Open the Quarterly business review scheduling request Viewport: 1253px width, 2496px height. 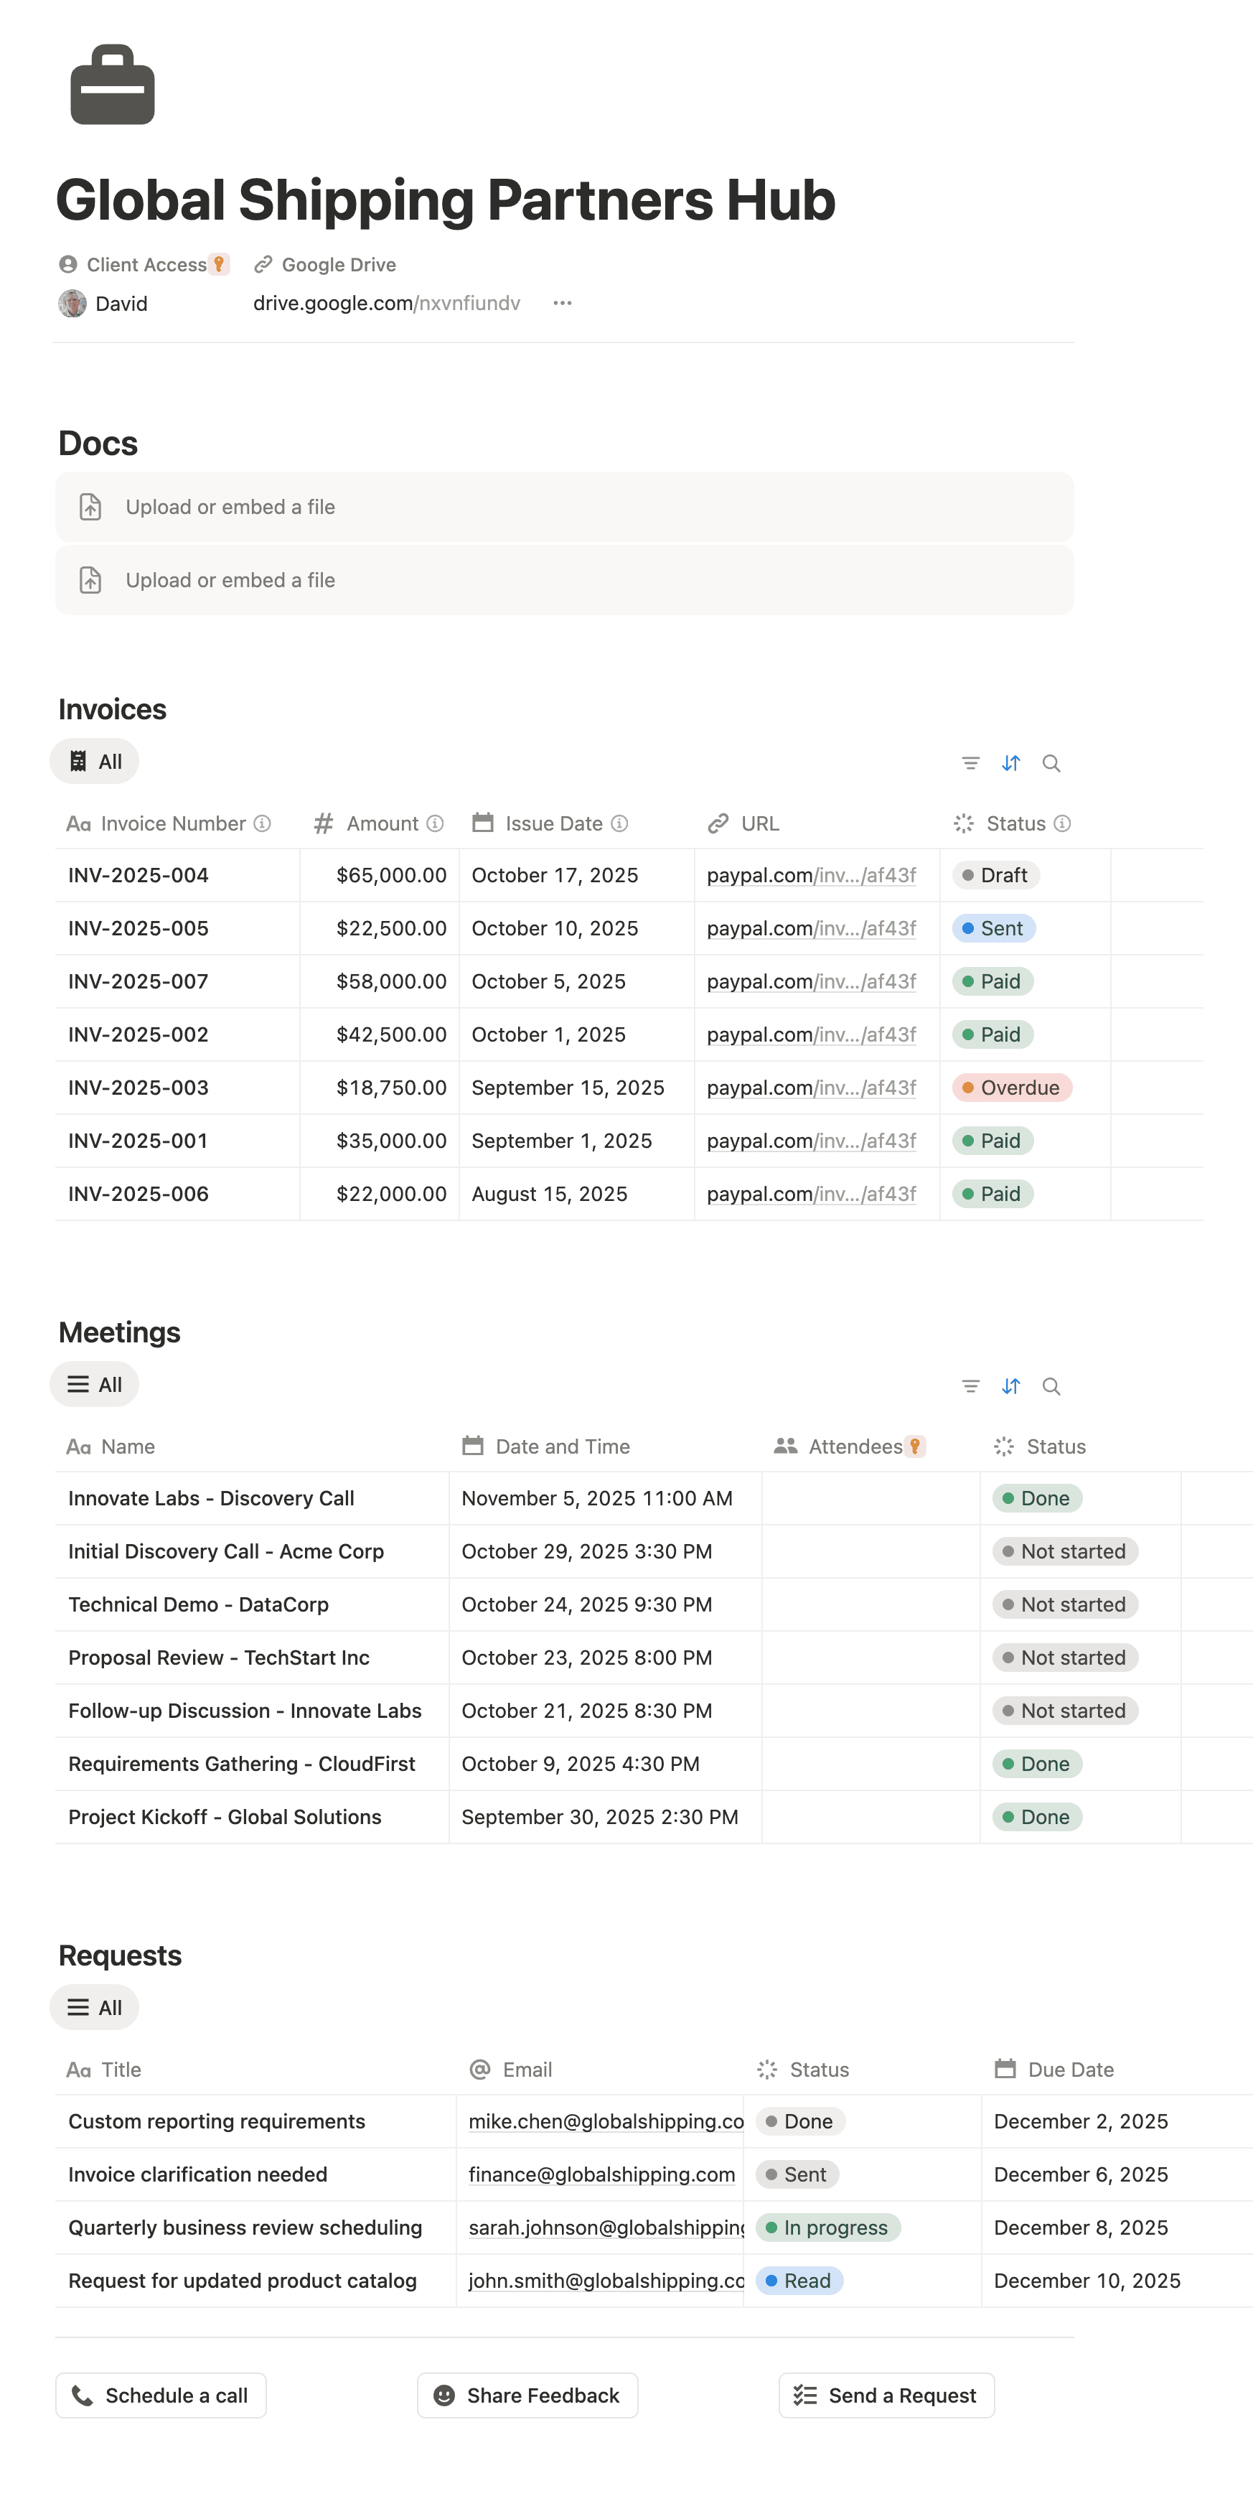tap(245, 2228)
